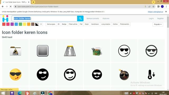Screen dimensions: 169x95
Task: Filter by black and white swatch
Action: [x=37, y=24]
